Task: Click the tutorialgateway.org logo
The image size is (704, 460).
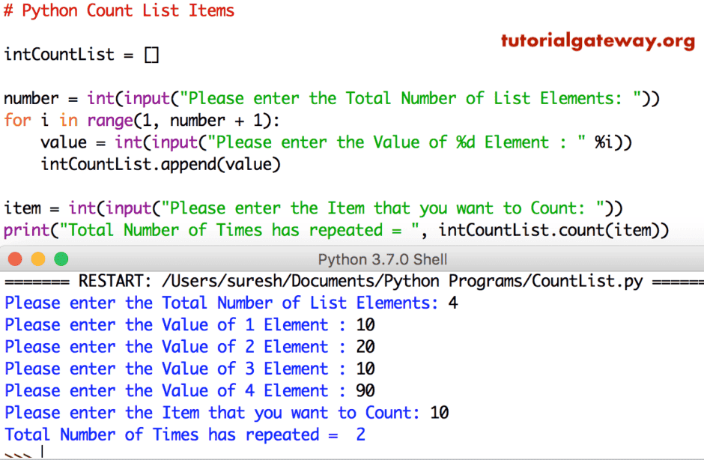Action: click(597, 41)
